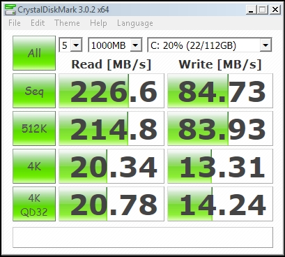Click the Read [MB/s] column header
285x257 pixels.
pyautogui.click(x=111, y=64)
